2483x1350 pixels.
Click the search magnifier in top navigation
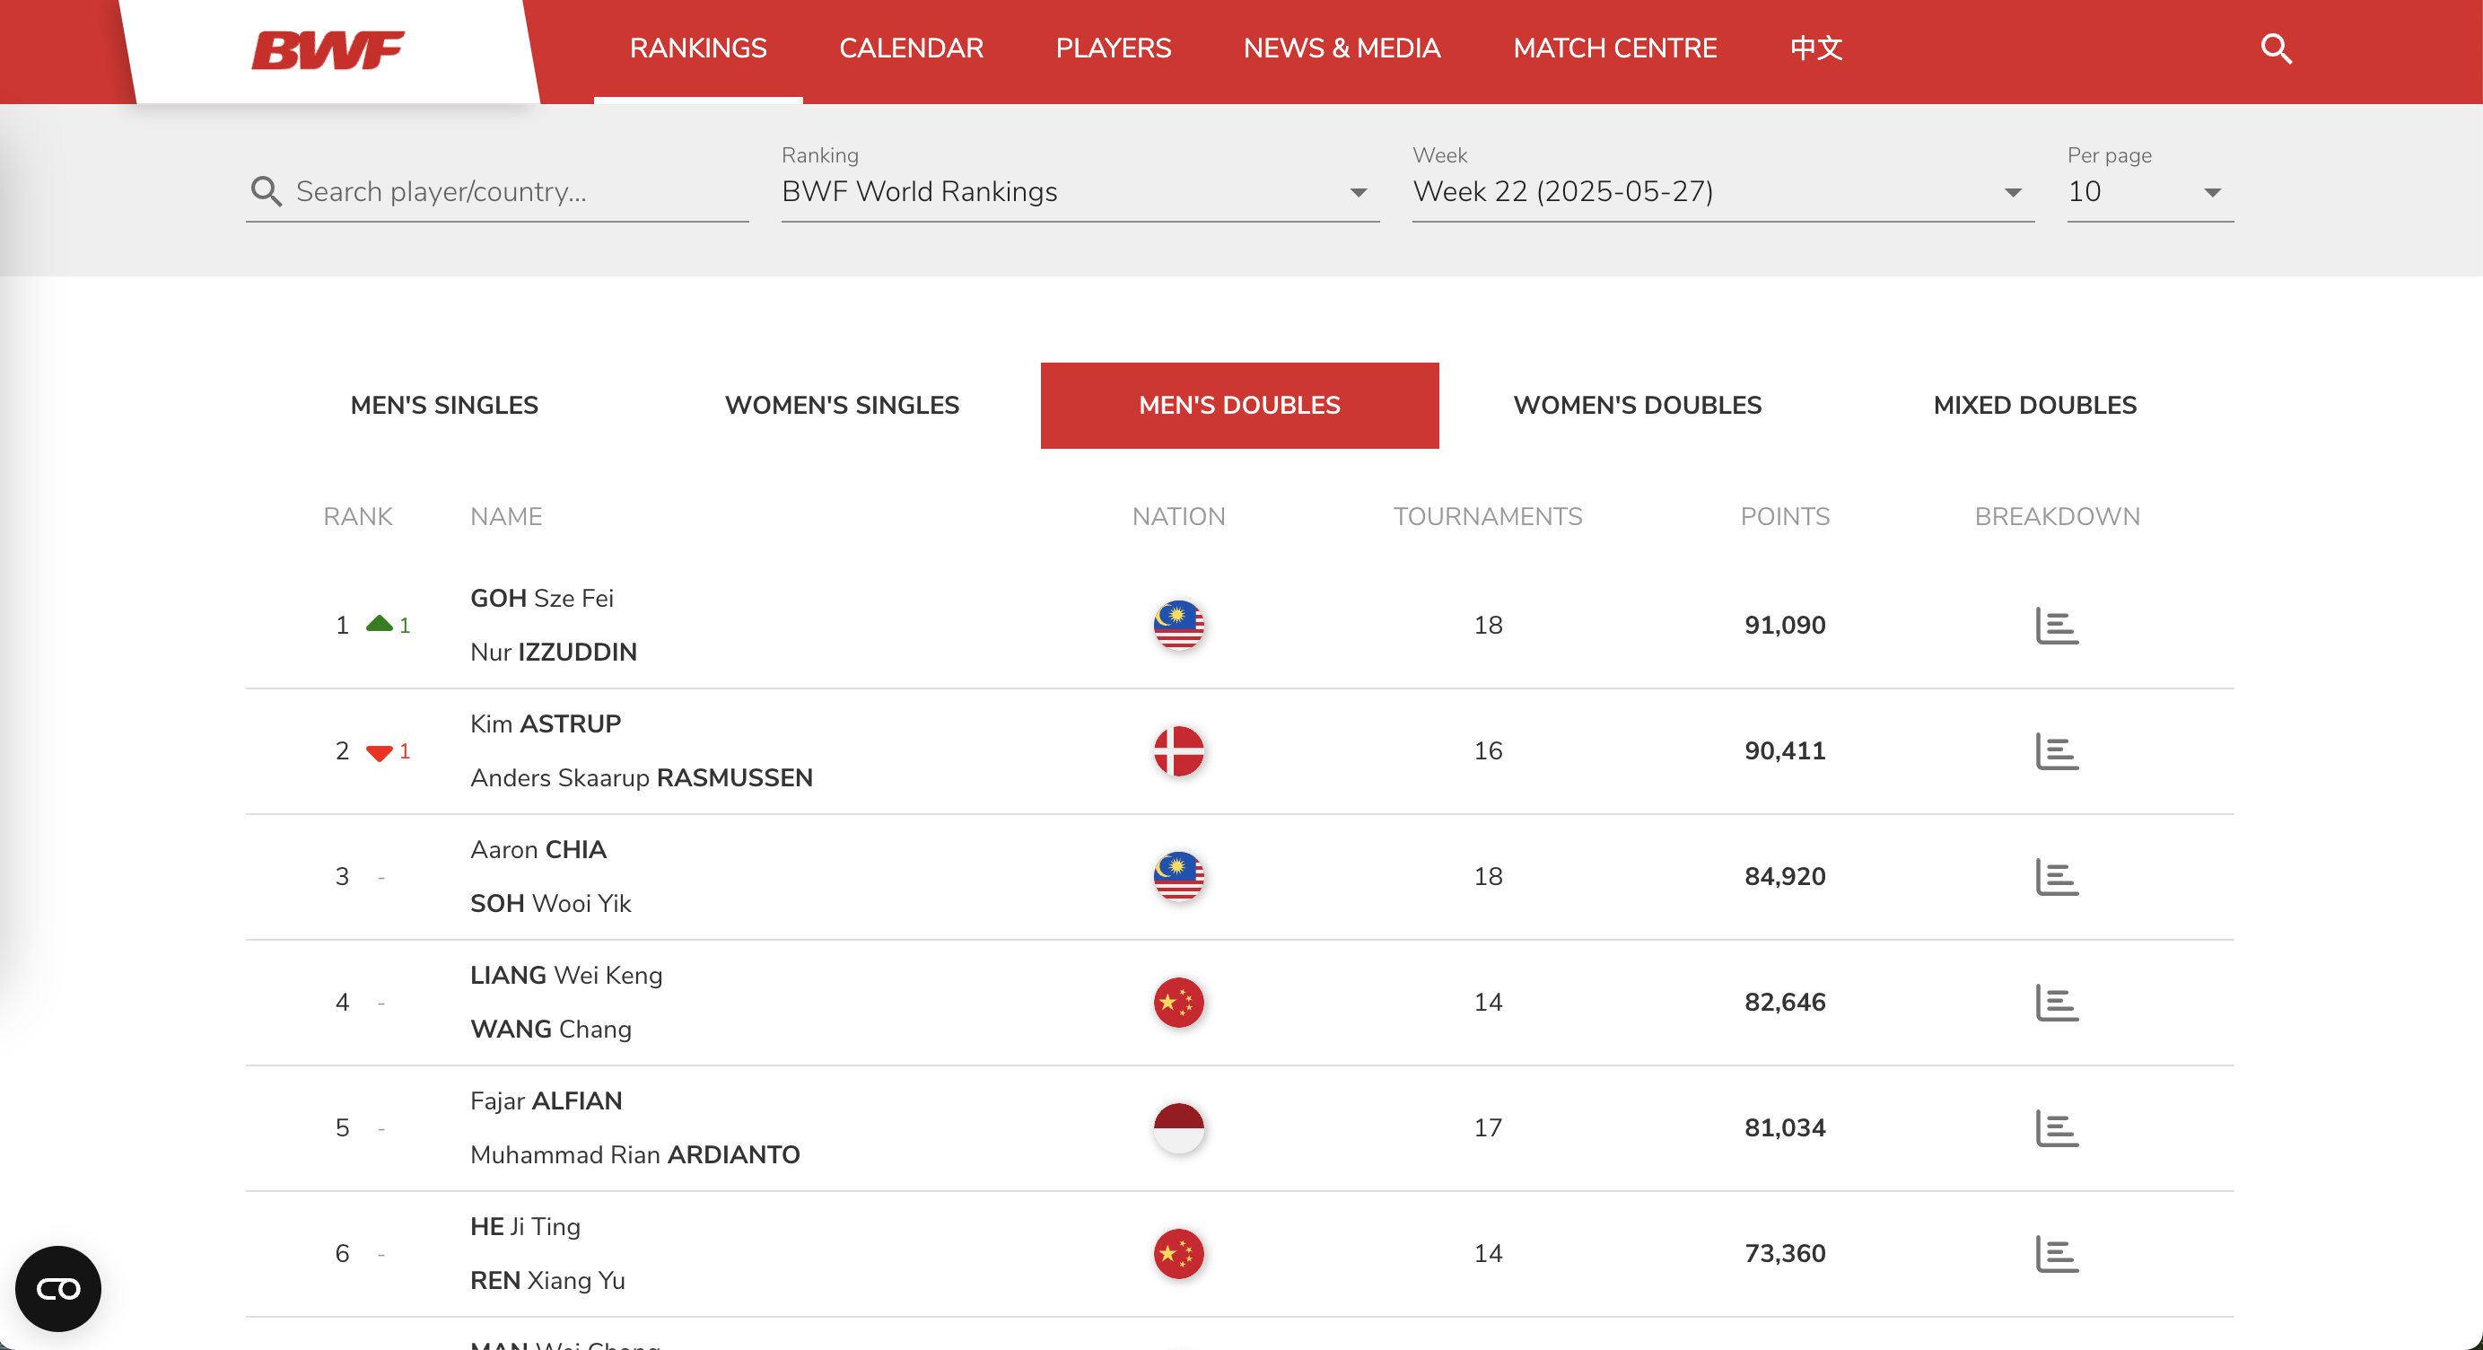2276,48
